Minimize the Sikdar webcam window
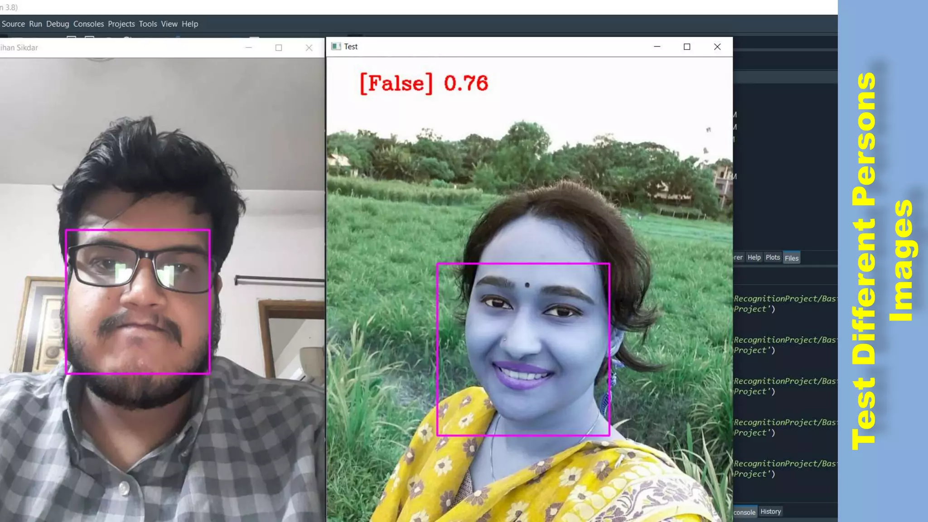The height and width of the screenshot is (522, 928). [248, 48]
